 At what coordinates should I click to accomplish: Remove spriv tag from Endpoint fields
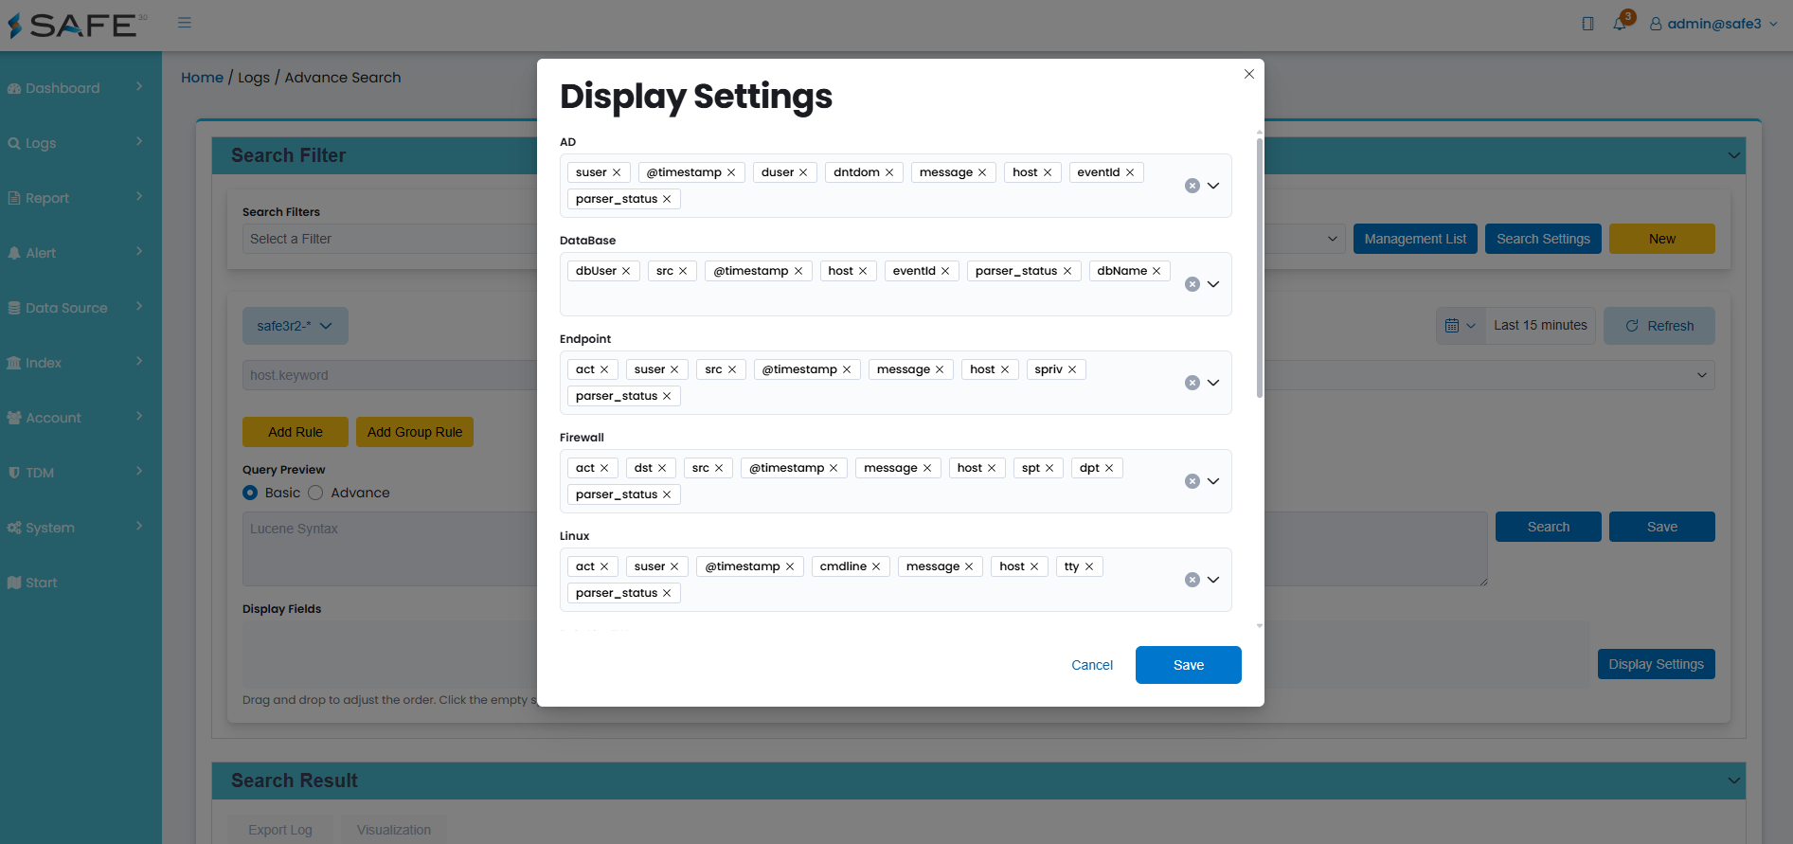coord(1072,369)
